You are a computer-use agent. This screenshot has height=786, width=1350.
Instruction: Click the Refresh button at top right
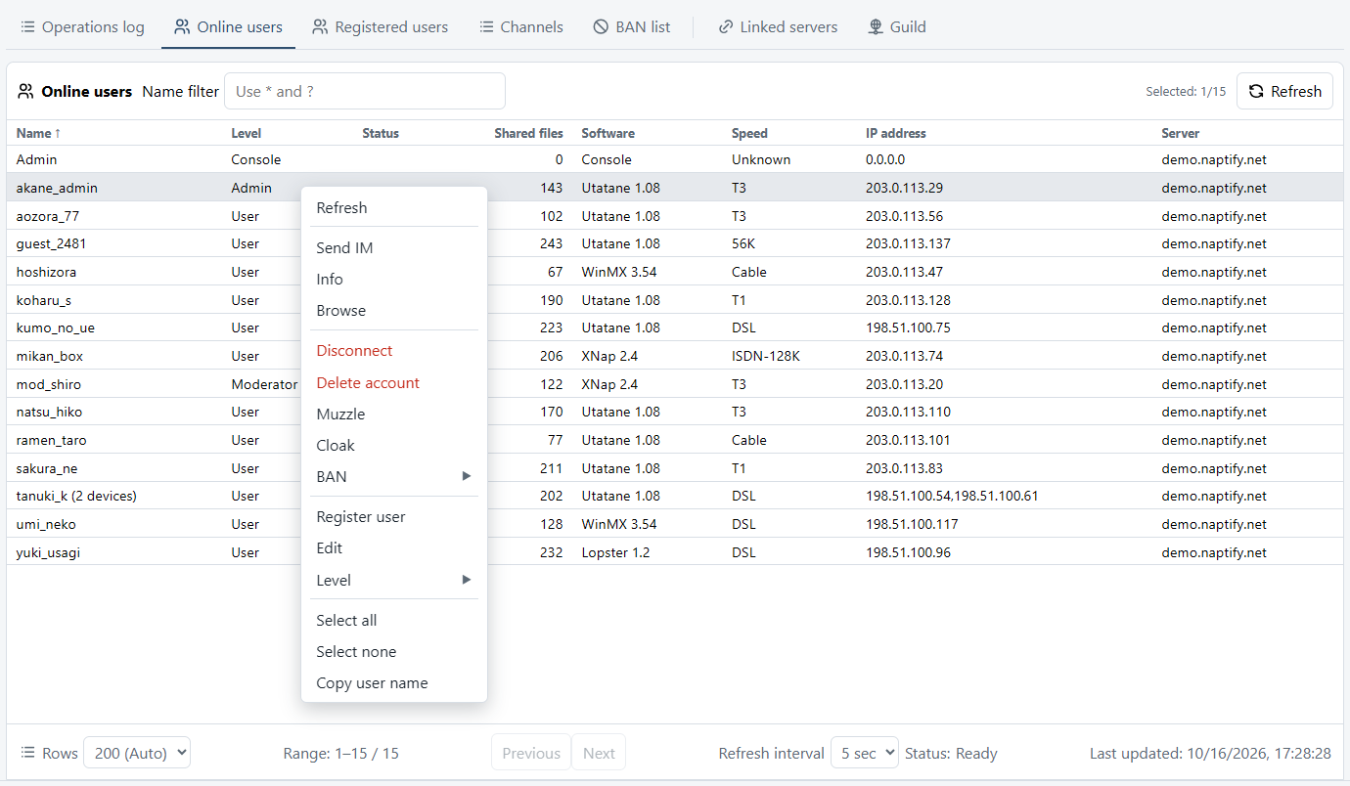point(1284,91)
